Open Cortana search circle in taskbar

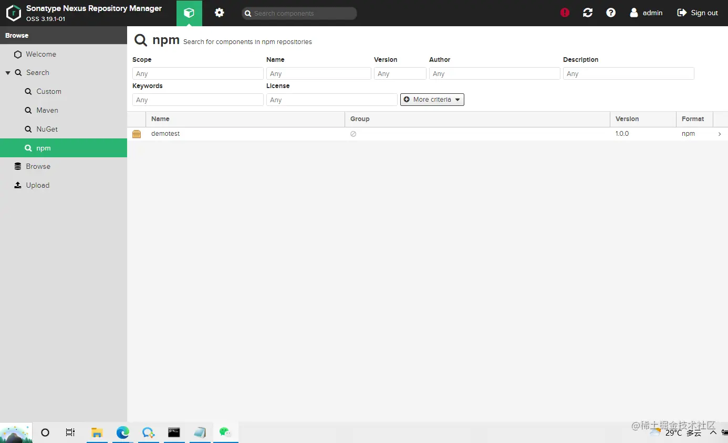pos(45,433)
